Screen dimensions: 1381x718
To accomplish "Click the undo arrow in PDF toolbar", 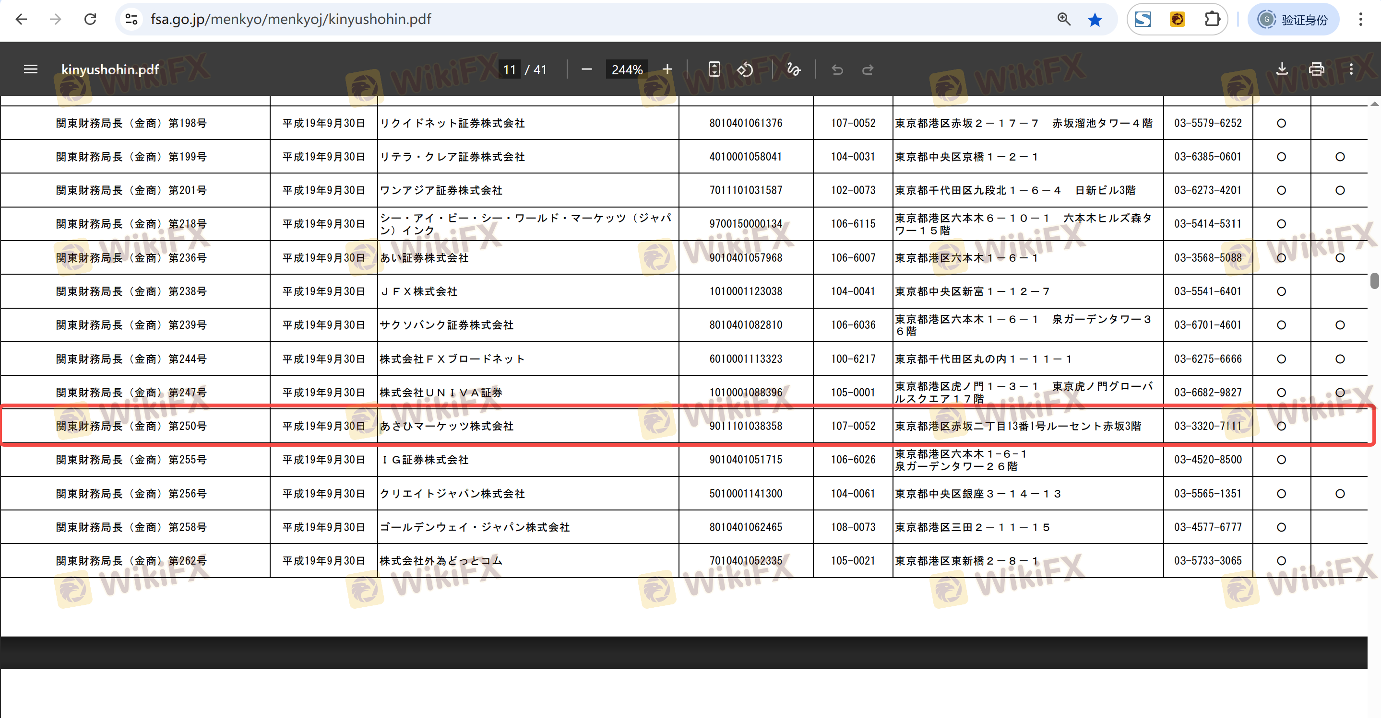I will click(837, 69).
